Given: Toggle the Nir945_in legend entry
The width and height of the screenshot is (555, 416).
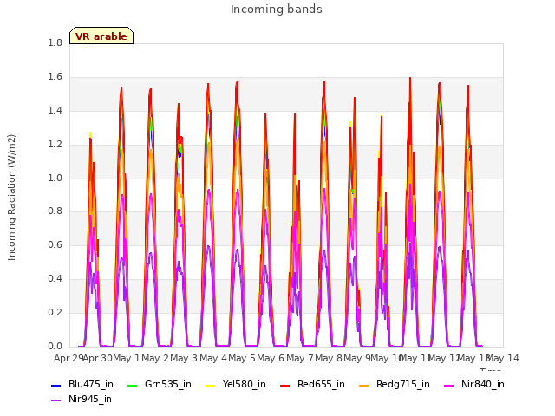Looking at the screenshot, I should point(82,399).
